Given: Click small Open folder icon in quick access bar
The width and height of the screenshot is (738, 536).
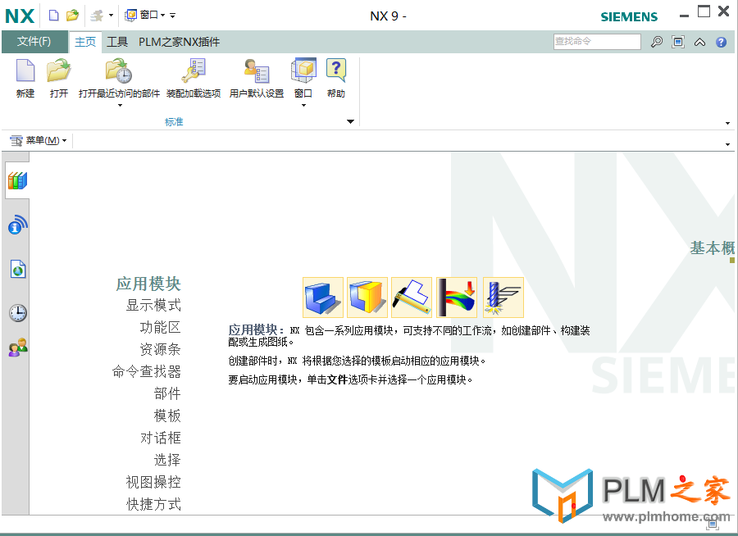Looking at the screenshot, I should point(72,16).
